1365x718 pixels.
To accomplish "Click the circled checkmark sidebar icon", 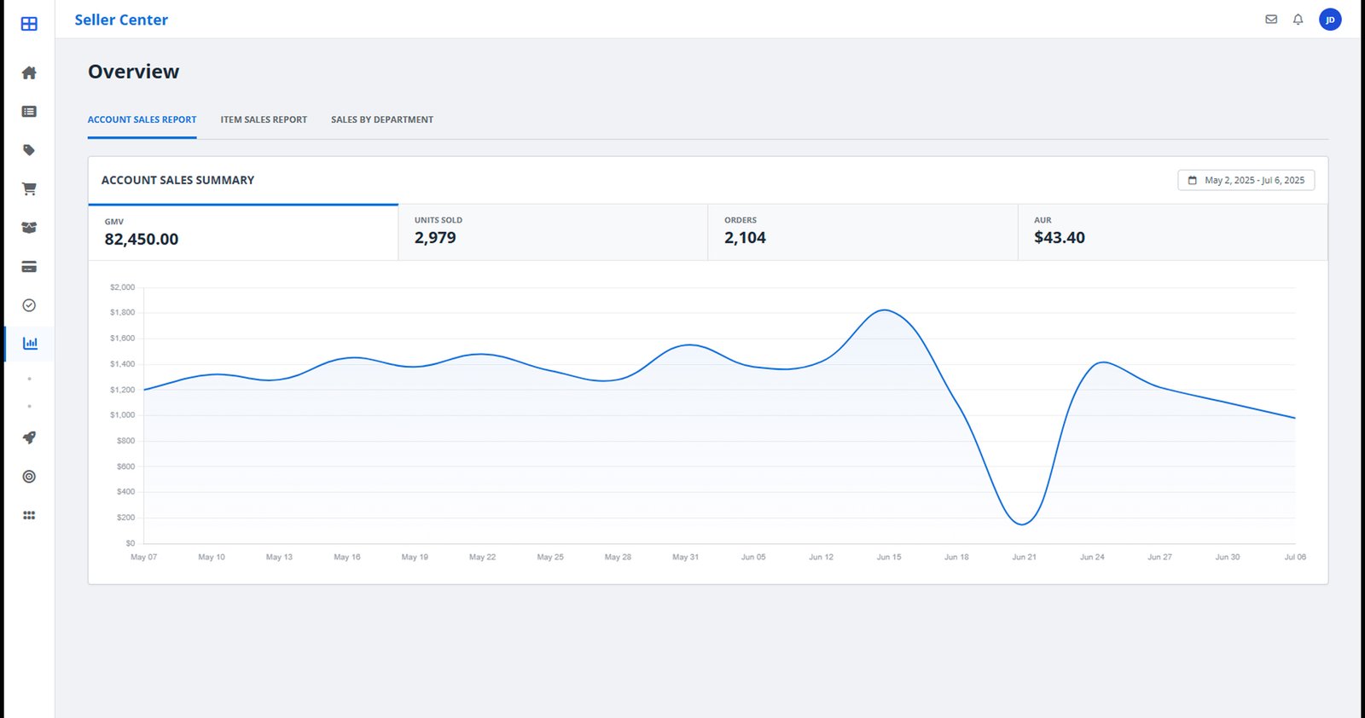I will 29,305.
